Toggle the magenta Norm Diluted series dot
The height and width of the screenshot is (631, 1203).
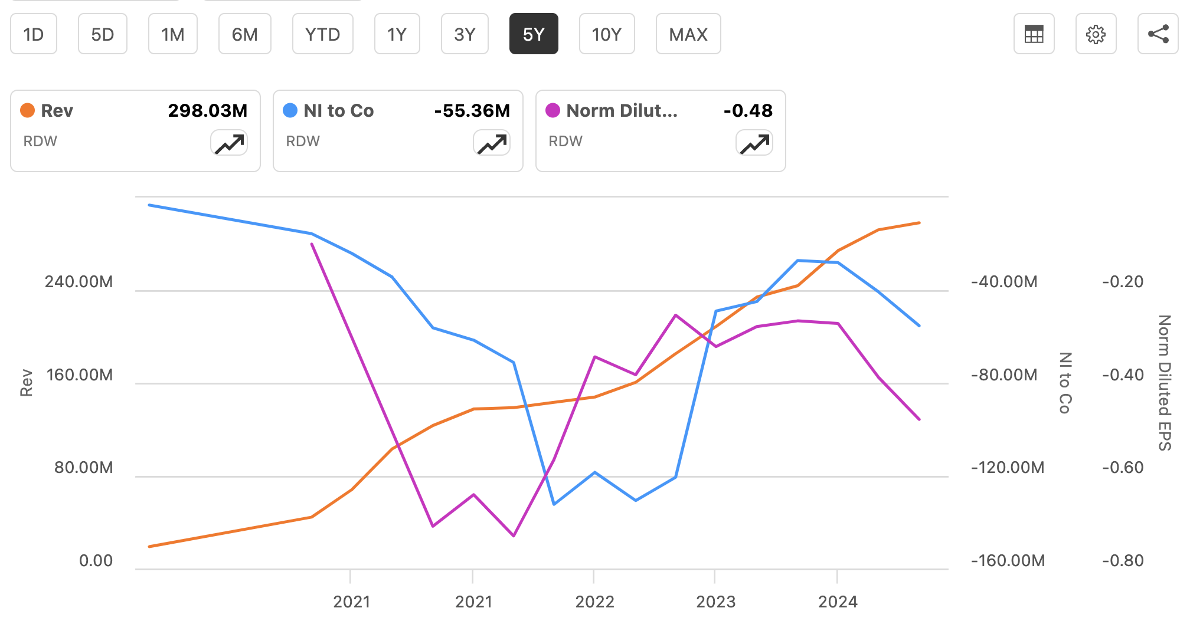[x=553, y=110]
